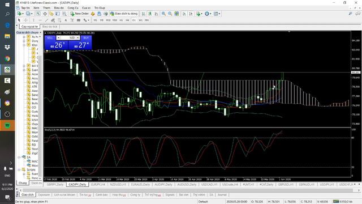Select the trendline drawing tool

click(46, 20)
